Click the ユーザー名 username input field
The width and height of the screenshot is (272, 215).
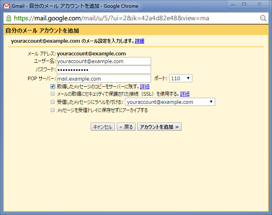104,61
